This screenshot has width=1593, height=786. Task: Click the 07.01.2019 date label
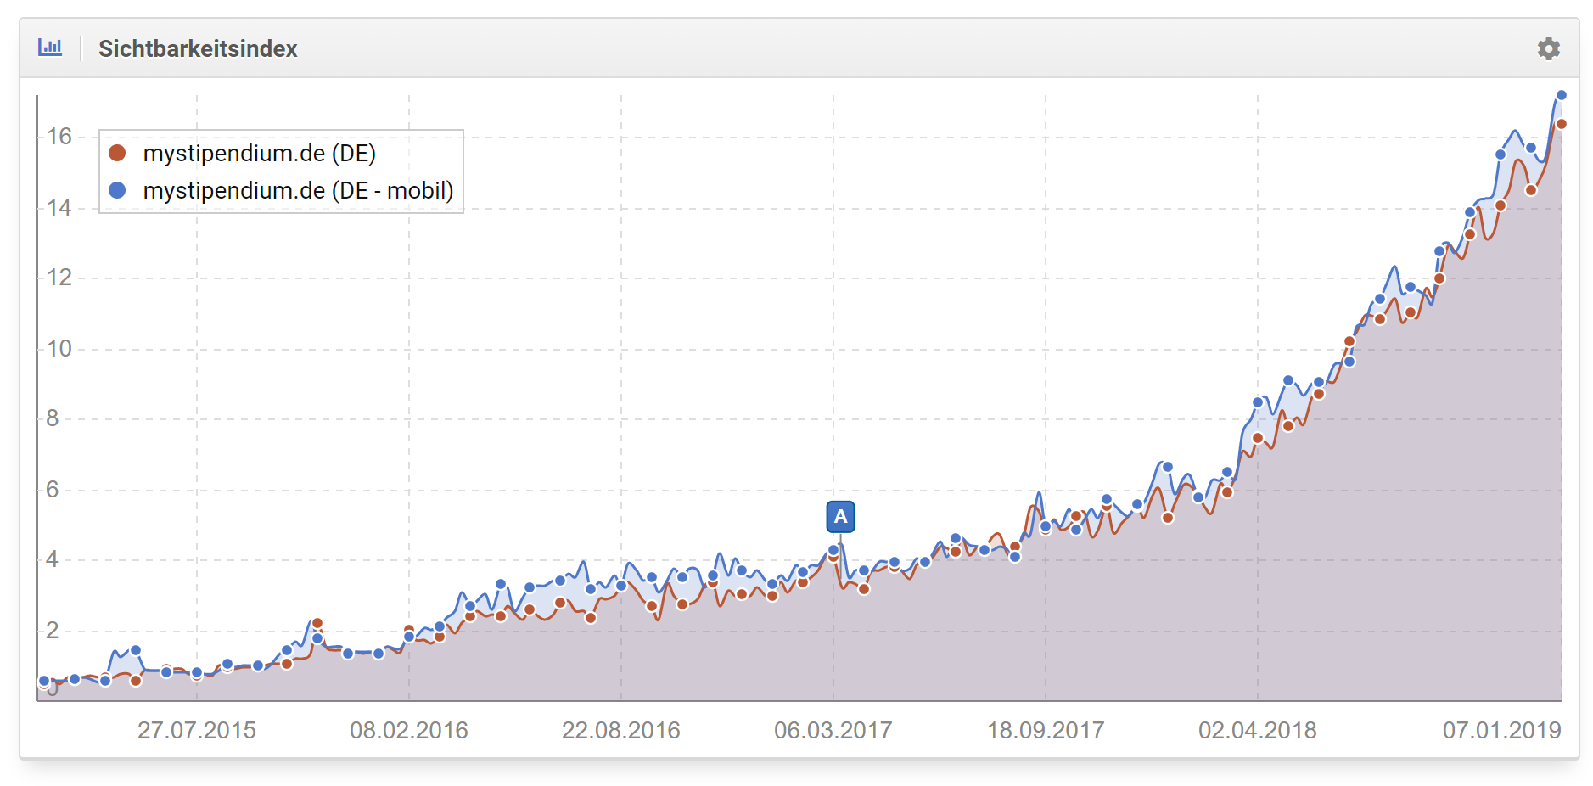1501,730
